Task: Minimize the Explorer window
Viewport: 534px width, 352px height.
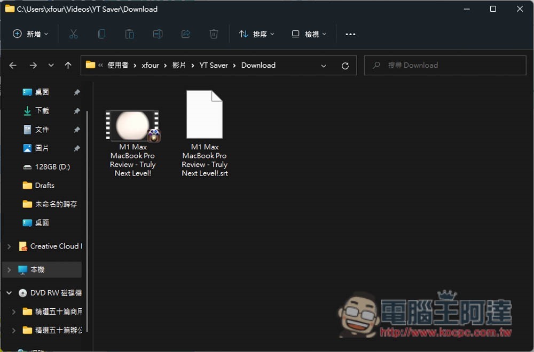Action: [467, 9]
